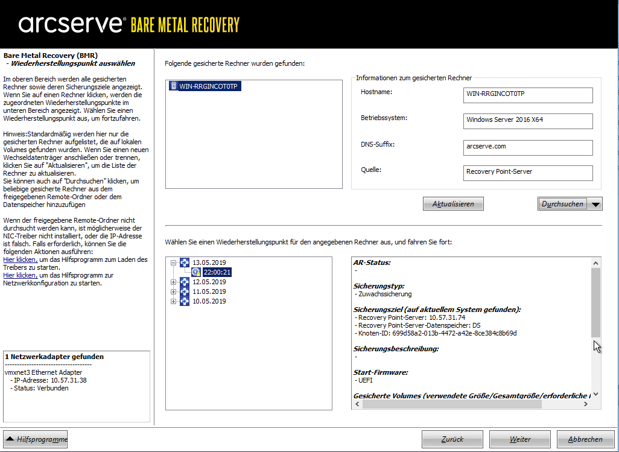Select the 10.05.2019 date entry
Viewport: 619px width, 452px height.
pos(209,301)
